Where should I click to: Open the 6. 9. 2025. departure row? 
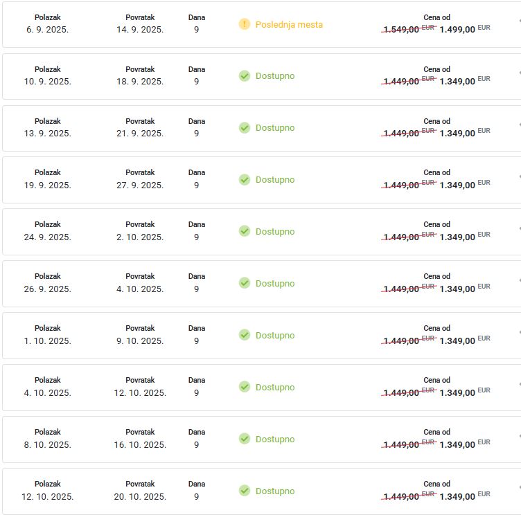[261, 24]
